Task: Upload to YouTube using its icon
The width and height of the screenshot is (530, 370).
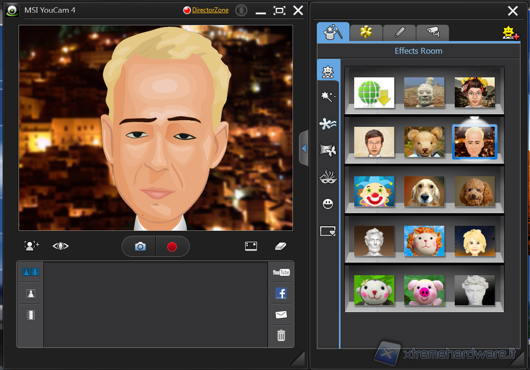Action: pyautogui.click(x=281, y=272)
